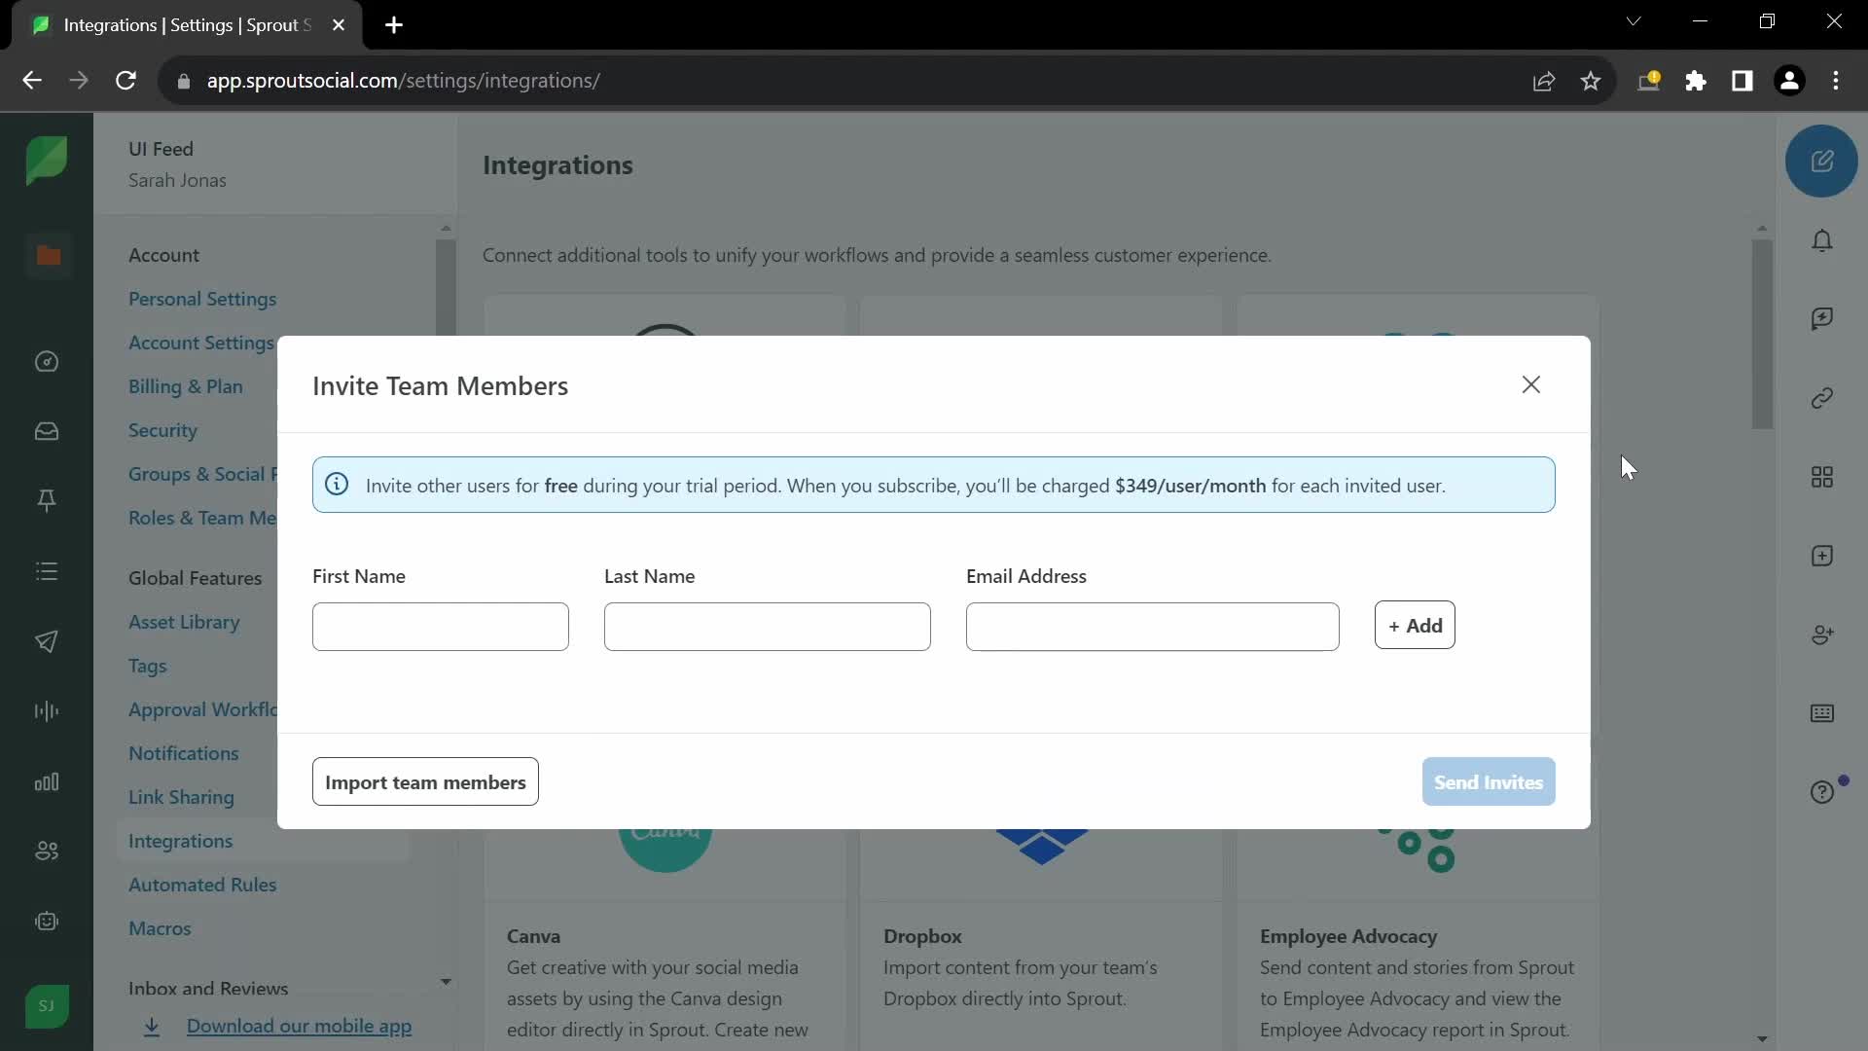Click the First Name input field
This screenshot has width=1868, height=1051.
coord(440,625)
